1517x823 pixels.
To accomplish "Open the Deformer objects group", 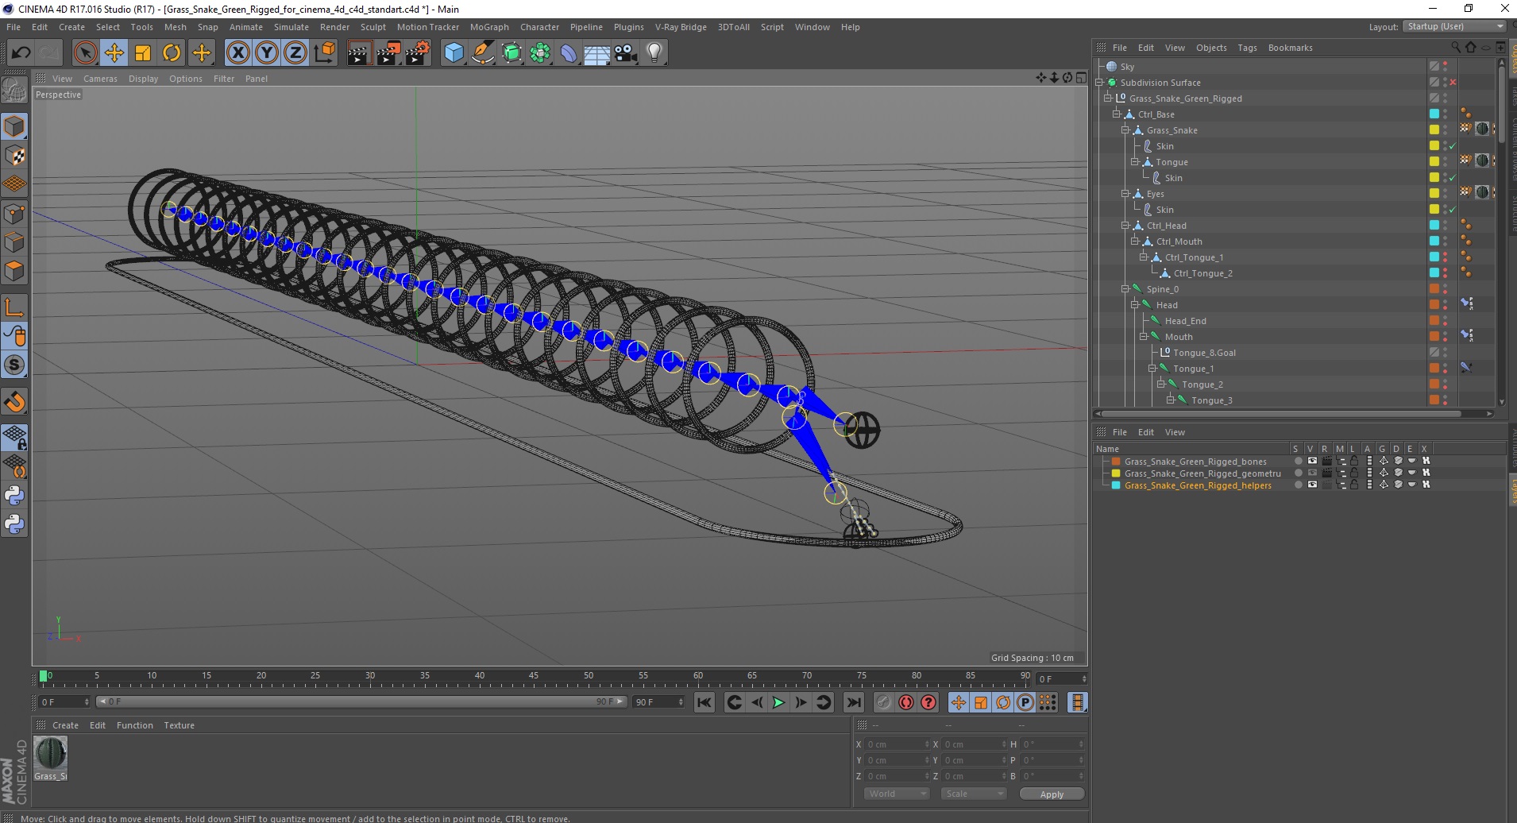I will point(569,53).
